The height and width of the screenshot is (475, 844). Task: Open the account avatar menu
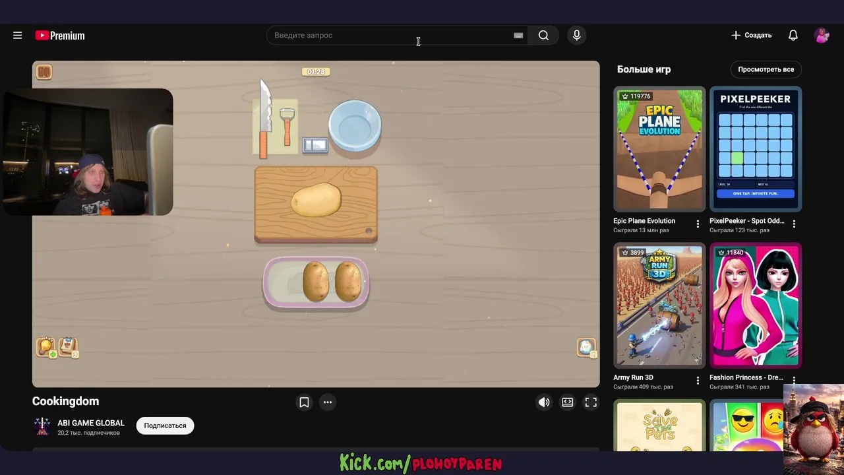tap(822, 36)
